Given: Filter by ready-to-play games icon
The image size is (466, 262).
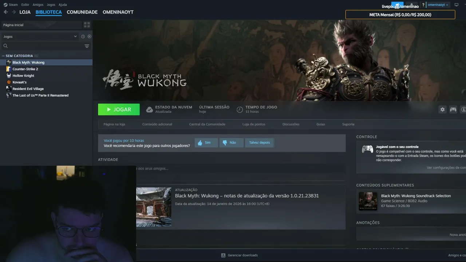Looking at the screenshot, I should click(89, 36).
